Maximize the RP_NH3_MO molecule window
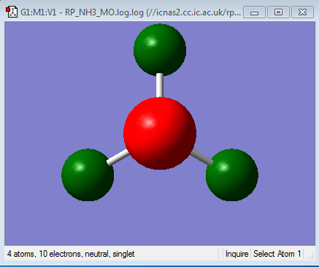This screenshot has width=319, height=267. pos(278,12)
